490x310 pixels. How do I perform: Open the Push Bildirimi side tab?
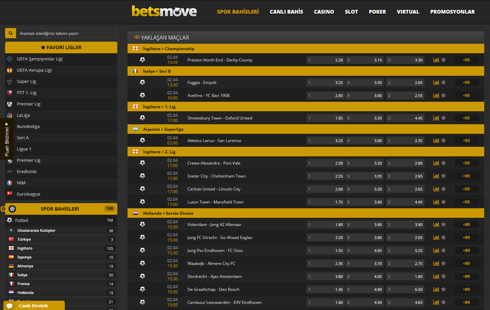[x=6, y=140]
